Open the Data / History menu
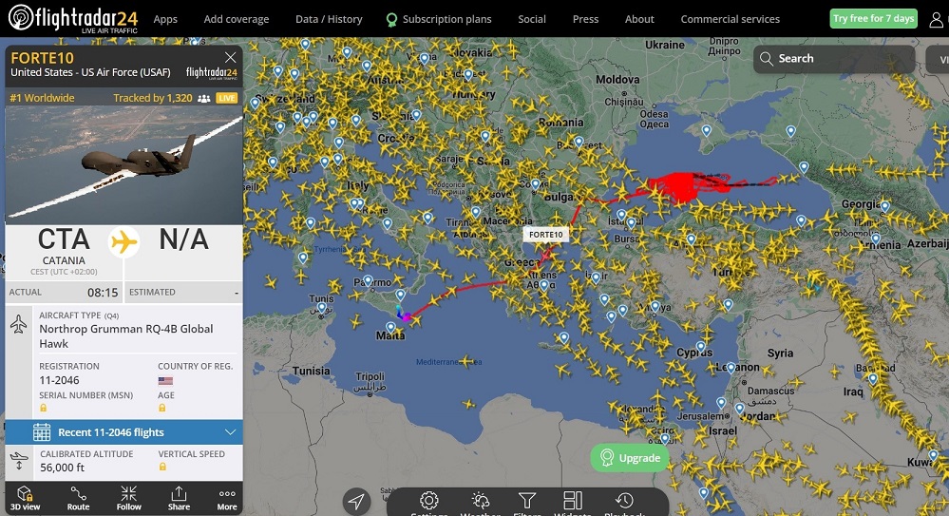 329,19
